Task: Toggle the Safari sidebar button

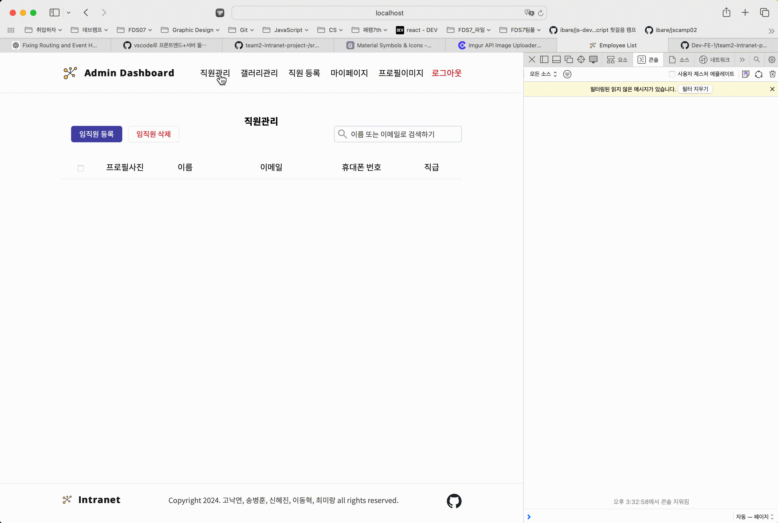Action: pos(54,13)
